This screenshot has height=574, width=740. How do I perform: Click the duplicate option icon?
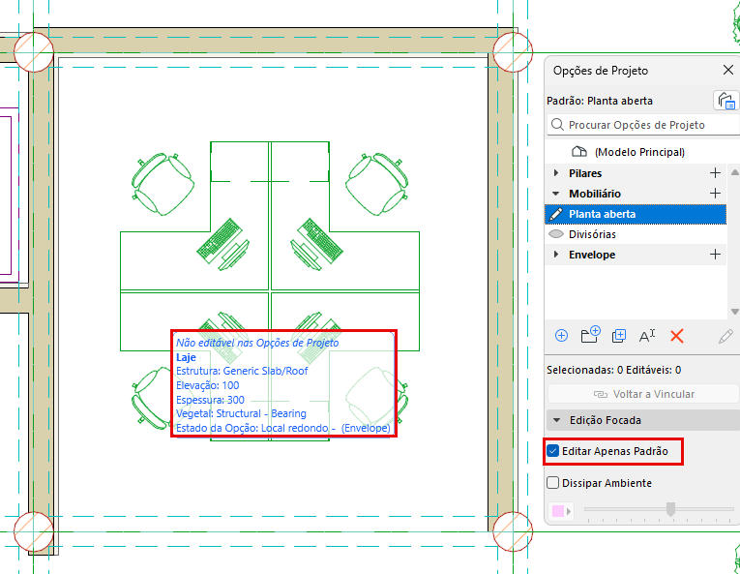tap(619, 336)
